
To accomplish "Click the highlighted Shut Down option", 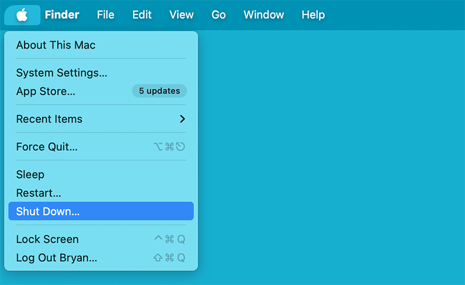I will 48,211.
